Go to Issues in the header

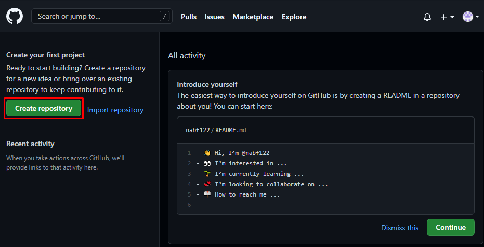[x=215, y=17]
